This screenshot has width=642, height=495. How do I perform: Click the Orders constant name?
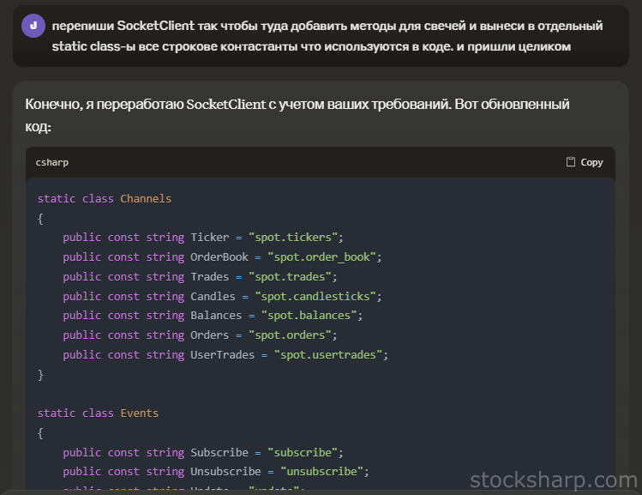click(x=210, y=335)
